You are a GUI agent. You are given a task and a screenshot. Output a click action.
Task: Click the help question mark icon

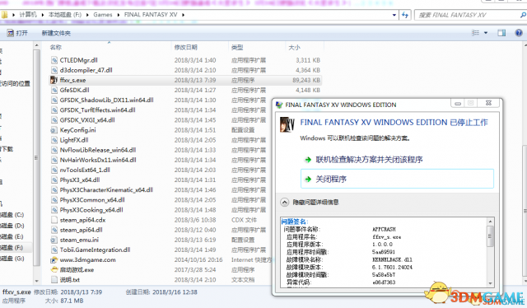pyautogui.click(x=519, y=33)
